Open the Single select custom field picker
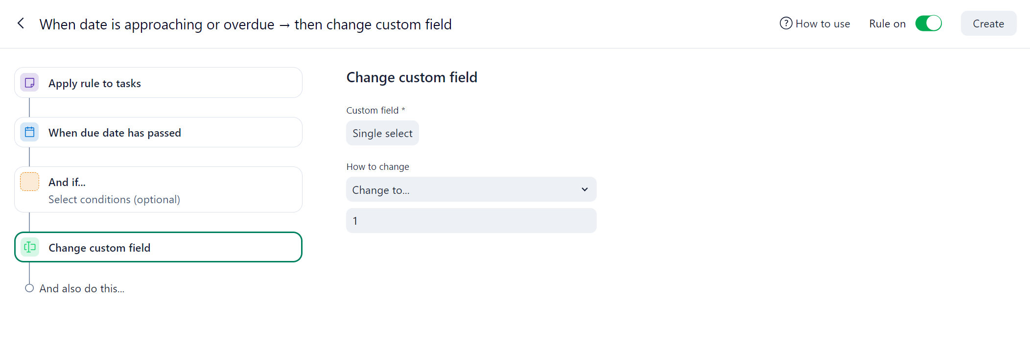Screen dimensions: 1030x352 [x=382, y=133]
